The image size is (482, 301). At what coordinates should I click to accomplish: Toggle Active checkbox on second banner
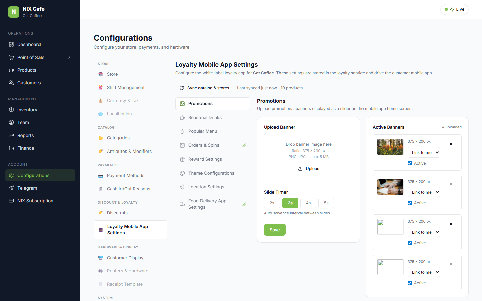[410, 203]
